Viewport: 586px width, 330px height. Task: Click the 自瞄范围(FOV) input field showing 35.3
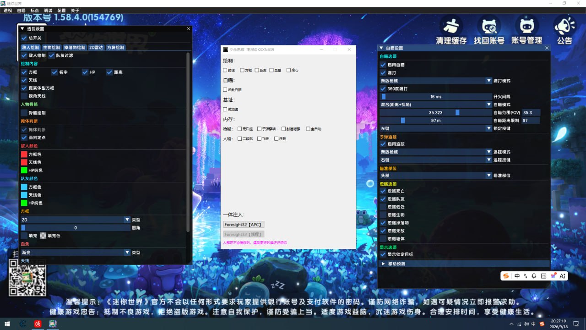tap(531, 112)
